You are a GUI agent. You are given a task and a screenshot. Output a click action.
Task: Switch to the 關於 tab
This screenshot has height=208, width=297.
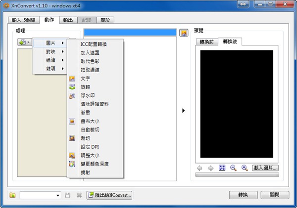105,20
